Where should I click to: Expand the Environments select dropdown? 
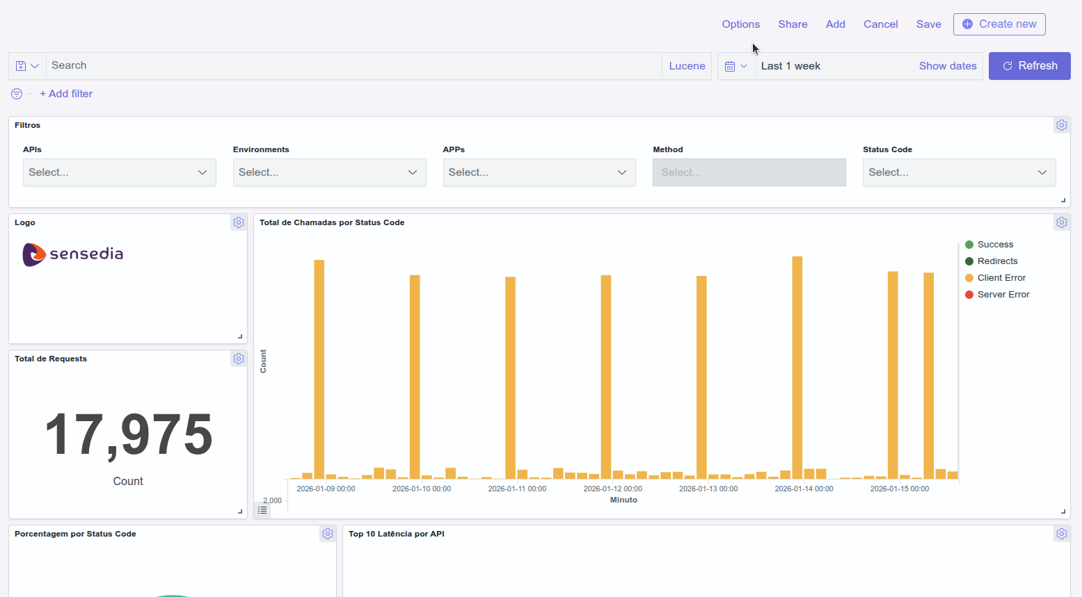pyautogui.click(x=329, y=172)
